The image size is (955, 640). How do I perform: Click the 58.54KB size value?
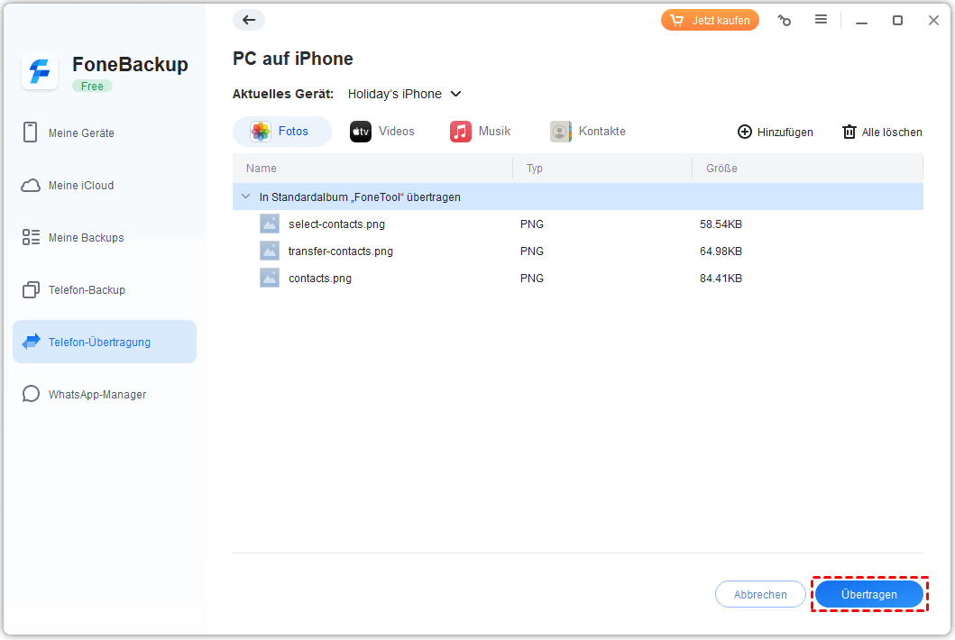click(x=721, y=224)
